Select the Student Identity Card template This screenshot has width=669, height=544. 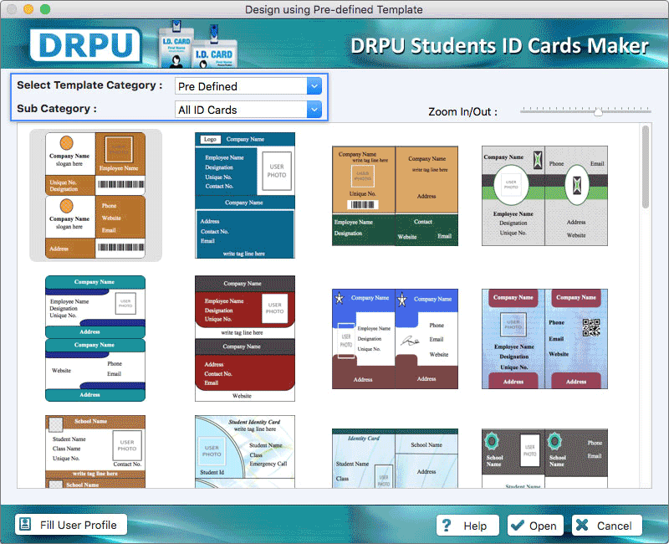(245, 452)
